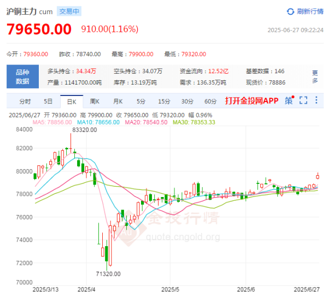Select the 60分 interval tab
Screen dimensions: 328x292
[x=210, y=102]
